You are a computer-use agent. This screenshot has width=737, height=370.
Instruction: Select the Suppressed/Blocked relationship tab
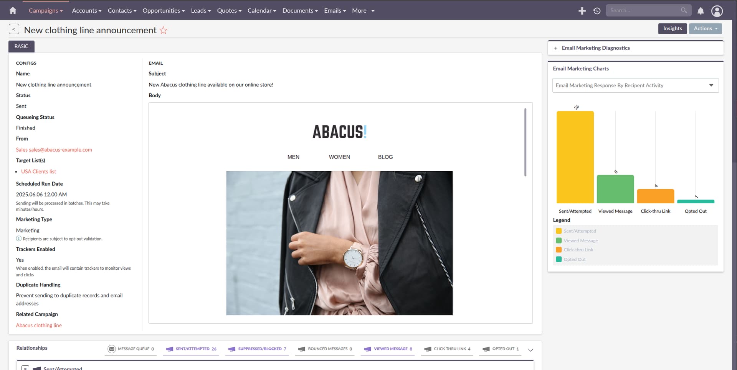click(x=257, y=349)
